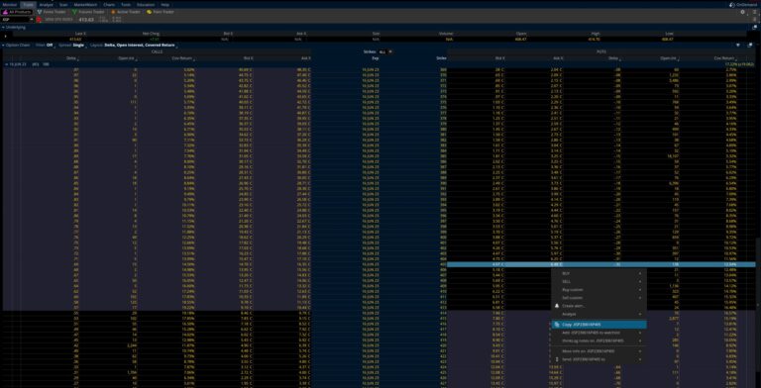The image size is (761, 388).
Task: Open the Option Chain filter triangle menu
Action: tap(737, 46)
